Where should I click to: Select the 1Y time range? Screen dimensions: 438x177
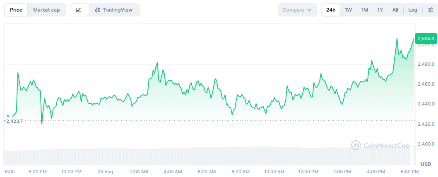[380, 10]
